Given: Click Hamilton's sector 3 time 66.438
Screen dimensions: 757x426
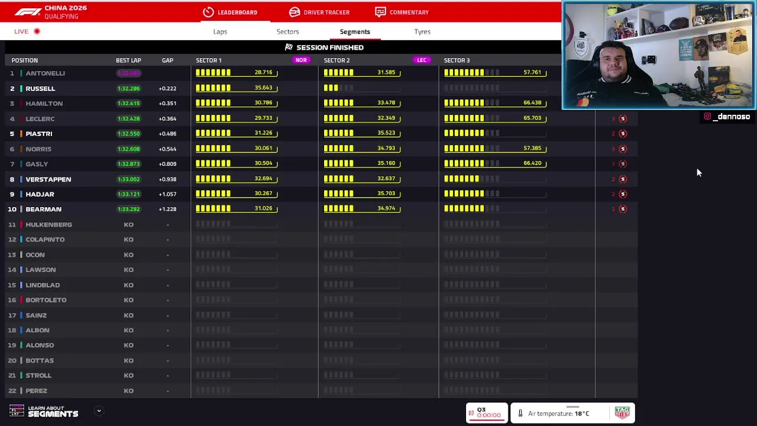Looking at the screenshot, I should pyautogui.click(x=532, y=102).
